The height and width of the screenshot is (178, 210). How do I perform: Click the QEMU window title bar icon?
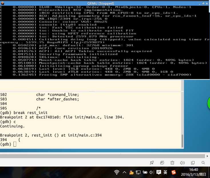pyautogui.click(x=2, y=3)
